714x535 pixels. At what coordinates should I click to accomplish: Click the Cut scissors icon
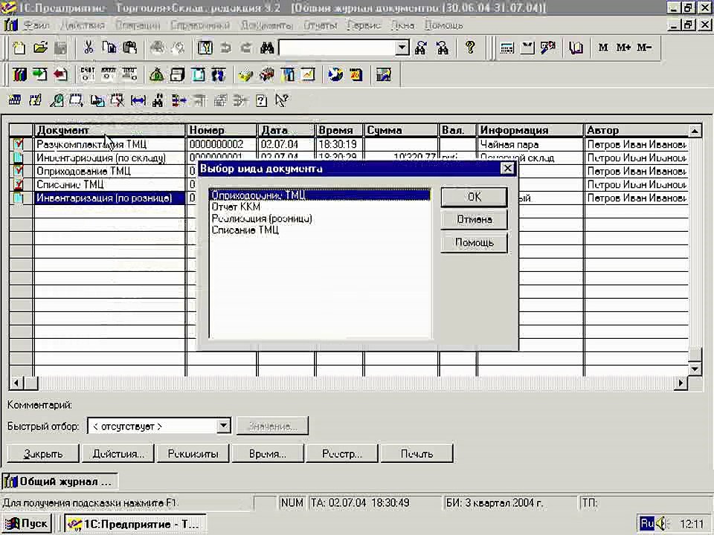(x=89, y=48)
